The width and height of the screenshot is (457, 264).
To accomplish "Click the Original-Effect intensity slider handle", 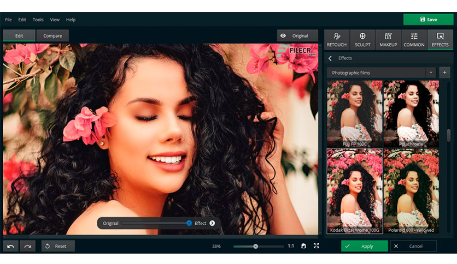I will pos(189,223).
